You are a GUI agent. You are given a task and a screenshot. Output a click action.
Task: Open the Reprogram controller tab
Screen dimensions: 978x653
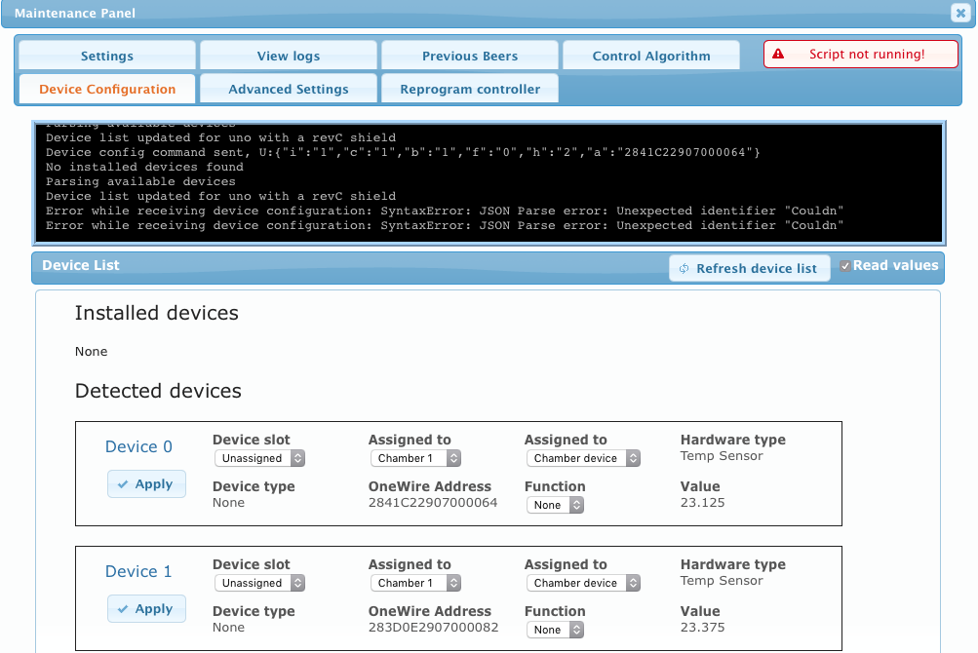point(470,89)
